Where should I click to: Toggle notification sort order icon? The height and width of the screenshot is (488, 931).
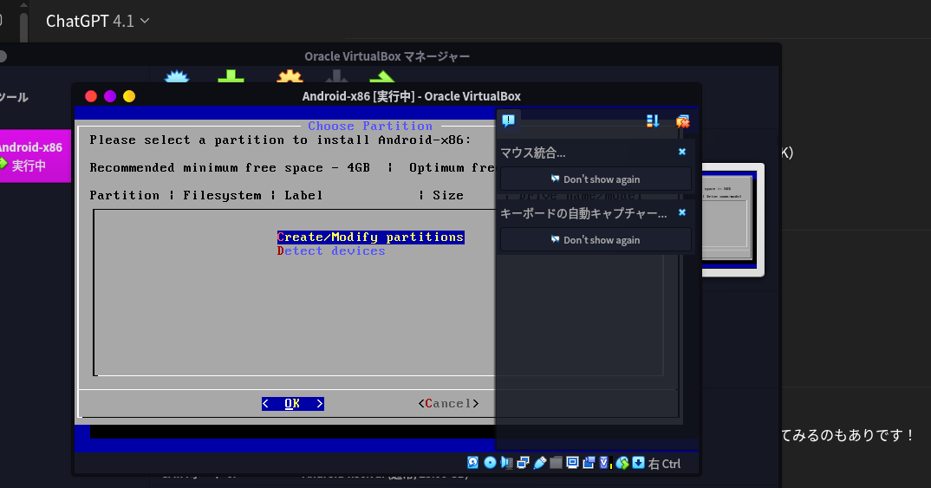point(653,121)
